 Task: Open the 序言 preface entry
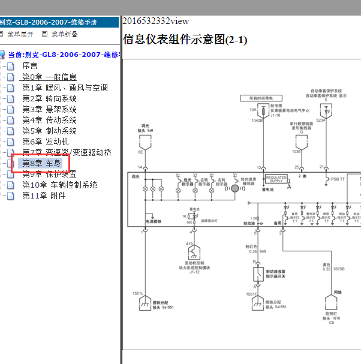[x=30, y=66]
